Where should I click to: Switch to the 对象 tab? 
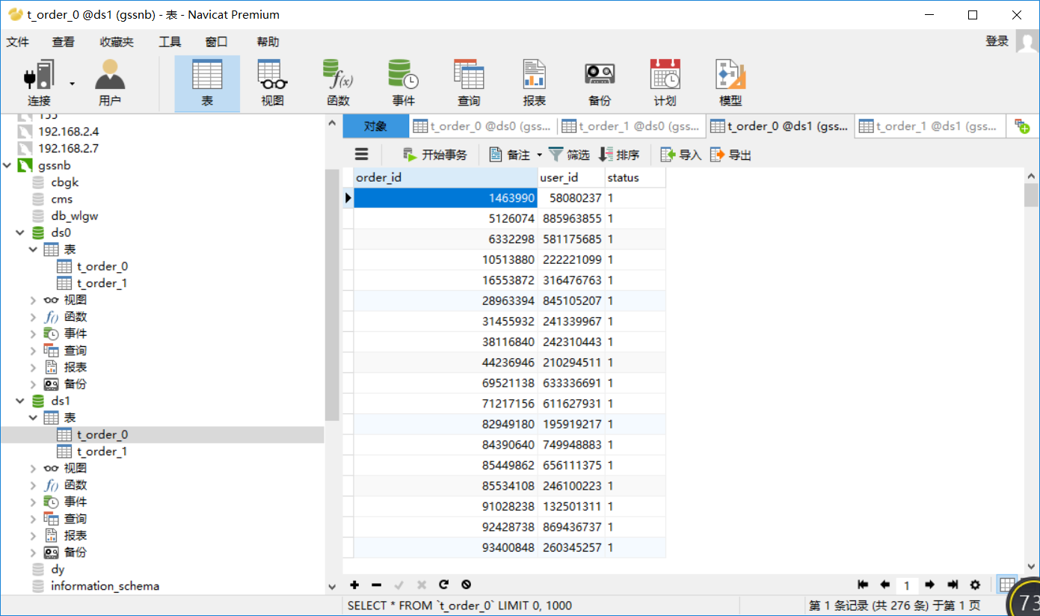tap(375, 126)
